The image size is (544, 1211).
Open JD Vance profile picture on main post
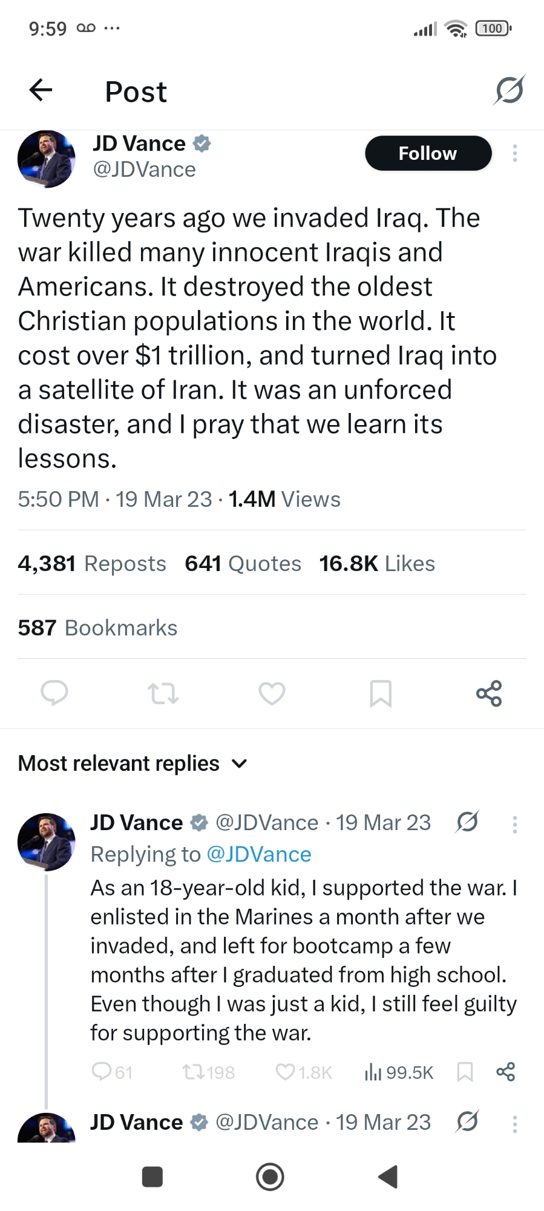[47, 159]
